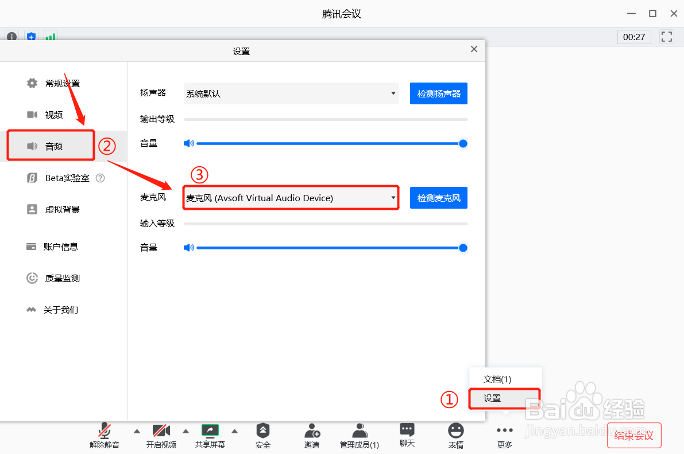This screenshot has width=684, height=454.
Task: Click speaker volume icon beside first 音量 slider
Action: (x=188, y=143)
